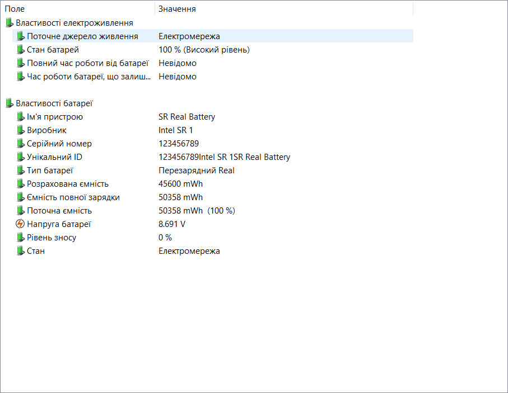The image size is (508, 393).
Task: Click the '50358 mWh (100 %)' current capacity value
Action: coord(197,211)
